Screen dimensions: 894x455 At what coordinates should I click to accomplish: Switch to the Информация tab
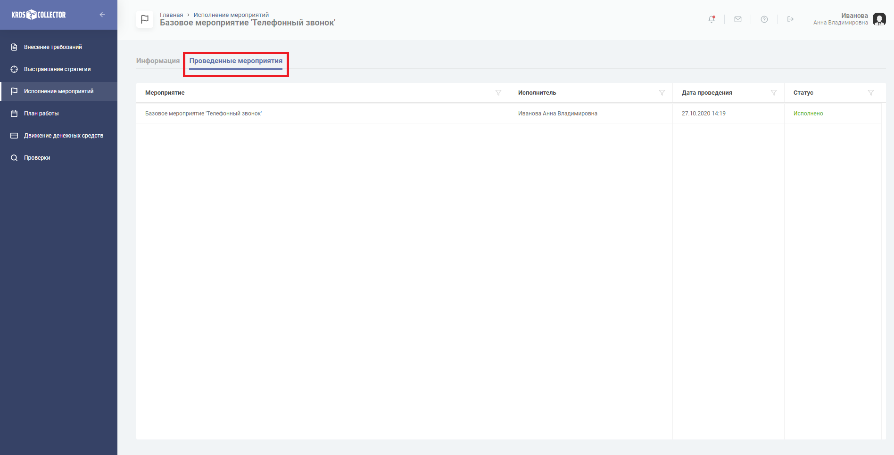coord(158,61)
